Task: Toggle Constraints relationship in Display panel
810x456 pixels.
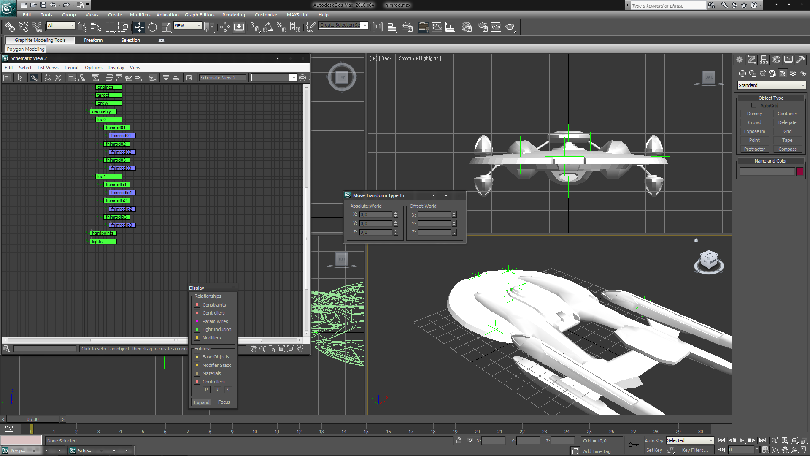Action: click(x=197, y=304)
